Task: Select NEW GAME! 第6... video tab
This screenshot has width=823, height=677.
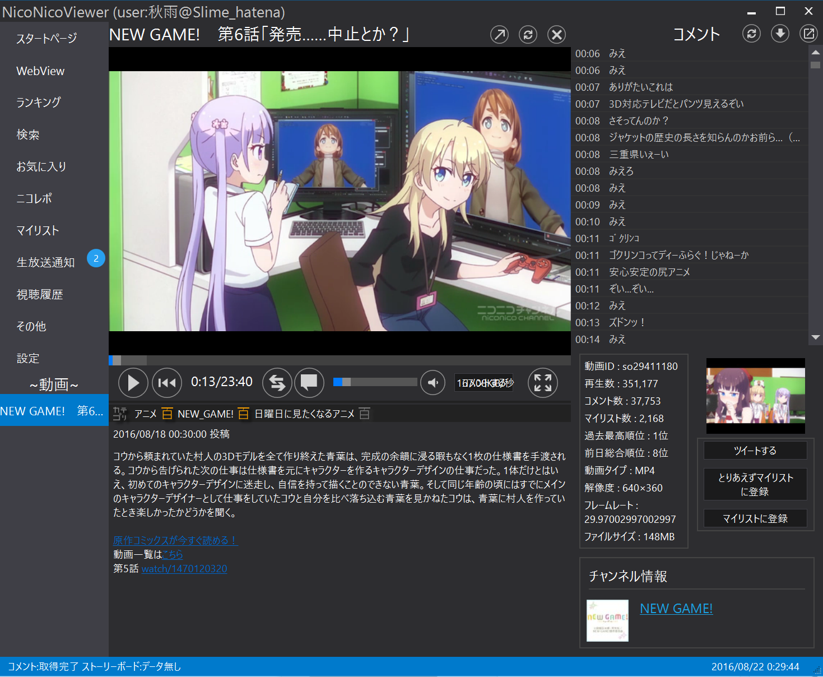Action: [54, 410]
